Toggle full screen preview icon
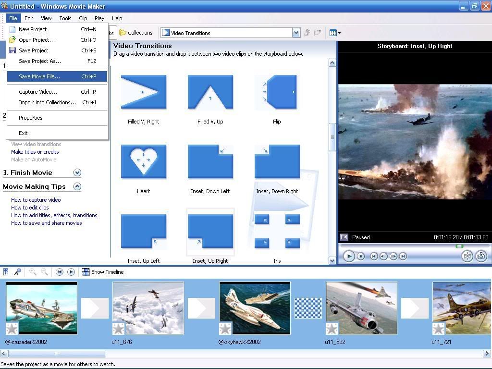492x369 pixels. (x=344, y=237)
